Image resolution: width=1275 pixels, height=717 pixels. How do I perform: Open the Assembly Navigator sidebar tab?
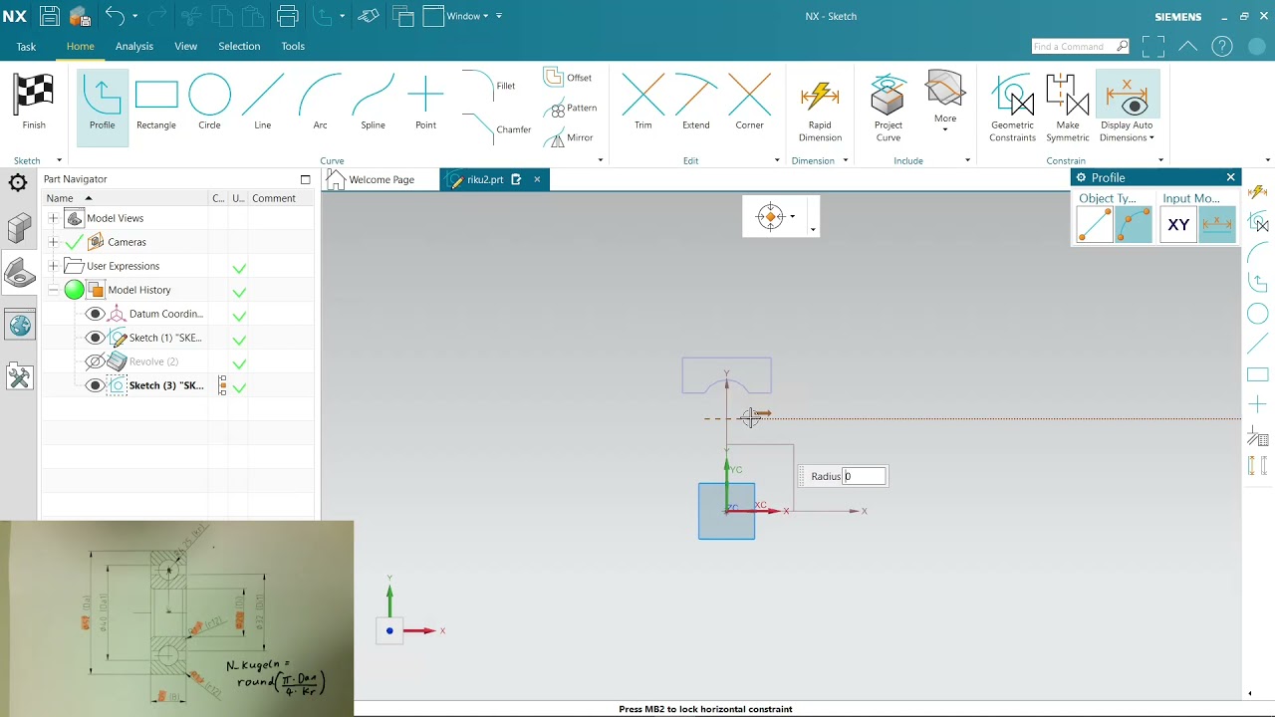point(19,228)
